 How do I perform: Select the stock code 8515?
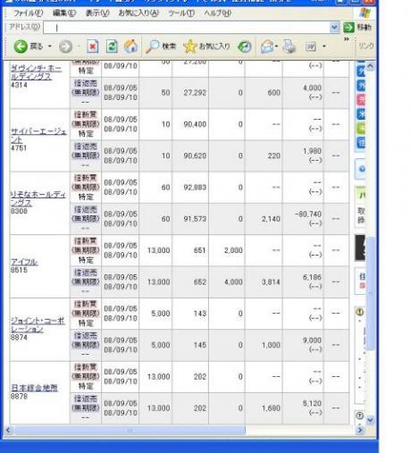coord(19,270)
